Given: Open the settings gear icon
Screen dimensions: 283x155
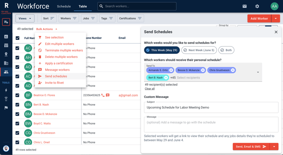Looking at the screenshot, I should click(x=257, y=6).
